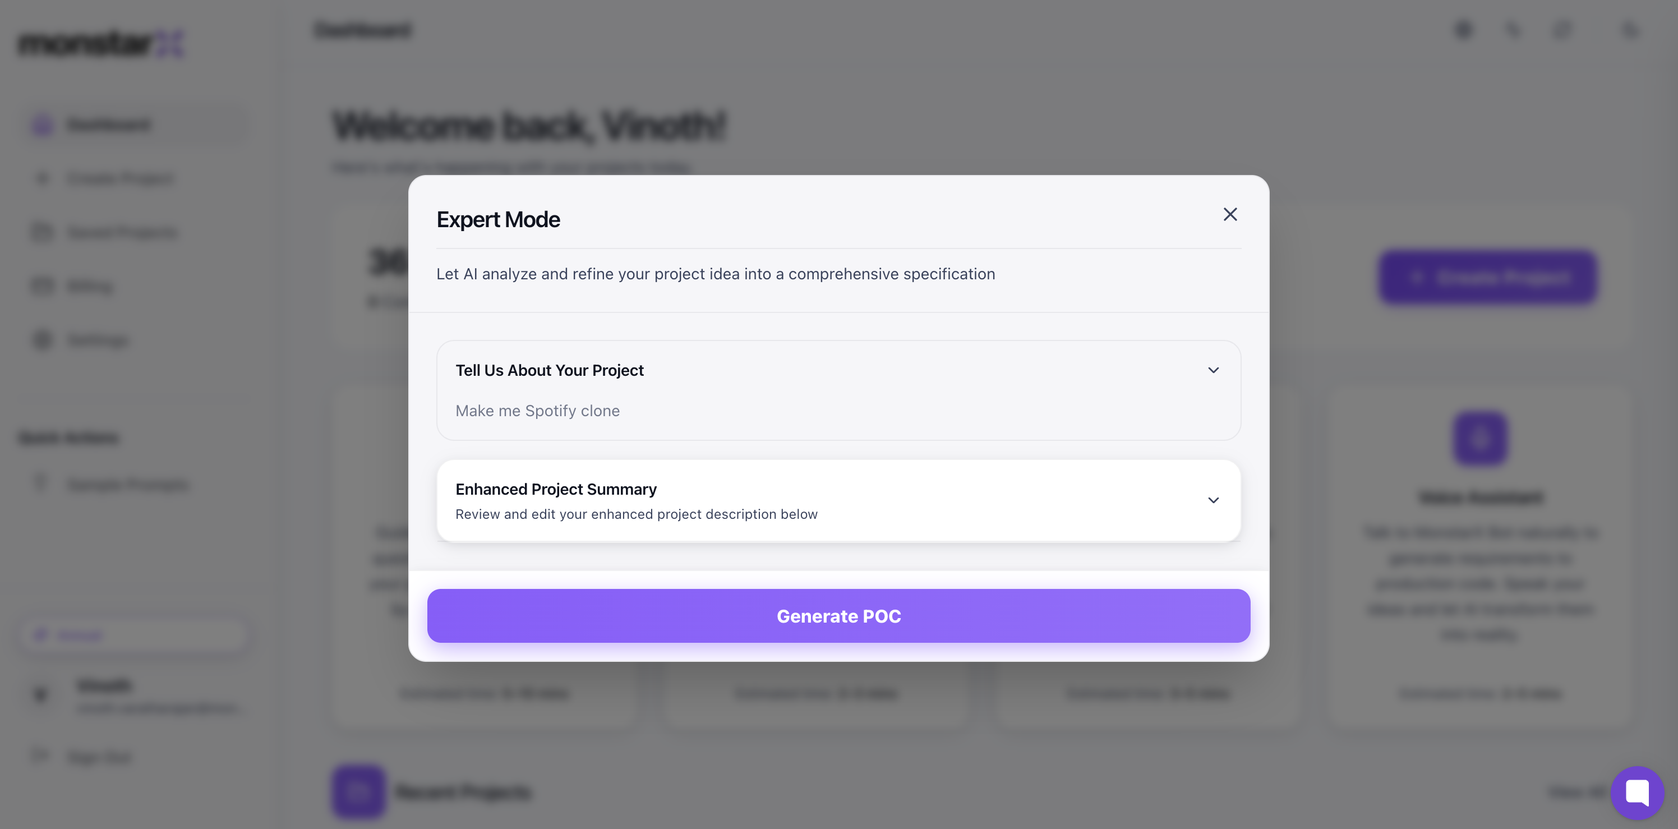Screen dimensions: 1678x829
Task: Click the purple Voice Assistant microphone icon
Action: pos(1480,438)
